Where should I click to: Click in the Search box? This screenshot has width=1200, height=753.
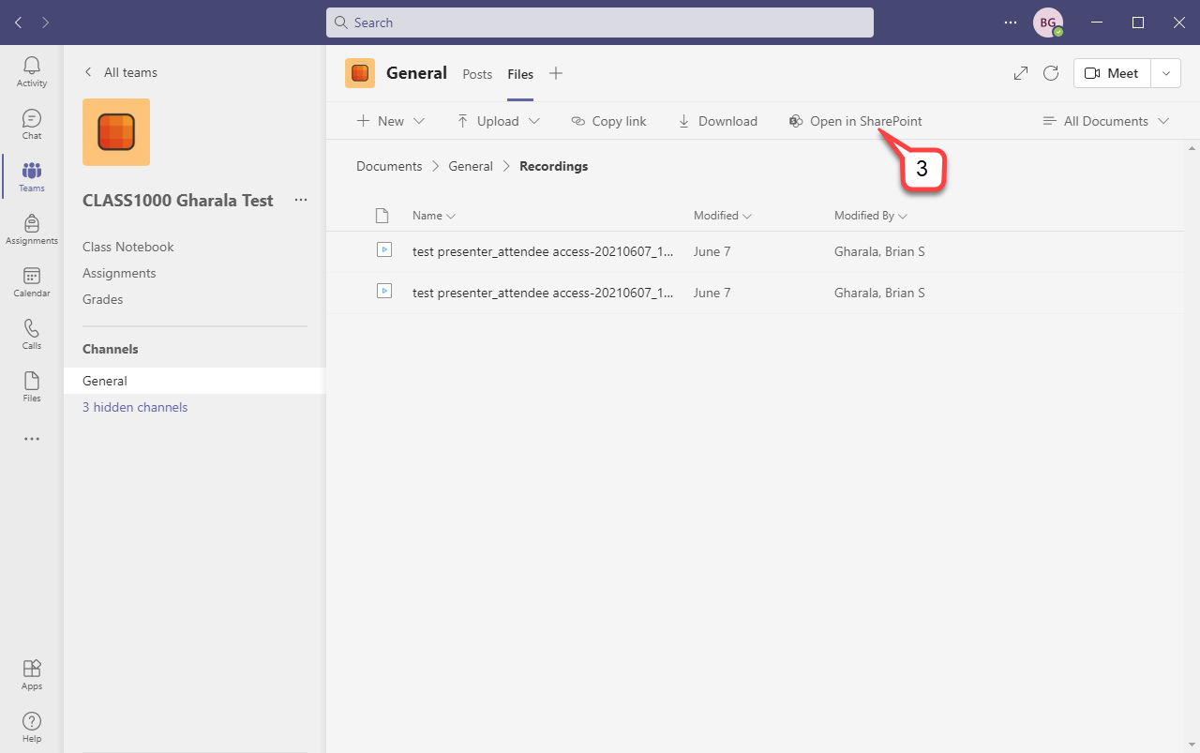point(600,23)
